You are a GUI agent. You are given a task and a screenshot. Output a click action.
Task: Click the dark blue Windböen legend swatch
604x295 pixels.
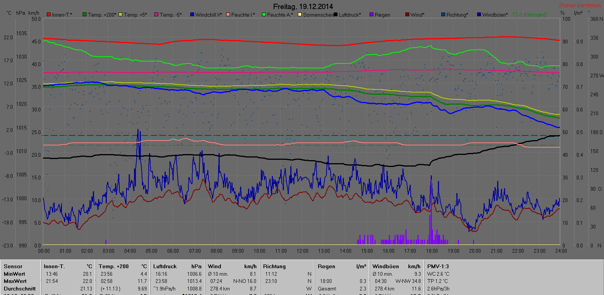479,15
